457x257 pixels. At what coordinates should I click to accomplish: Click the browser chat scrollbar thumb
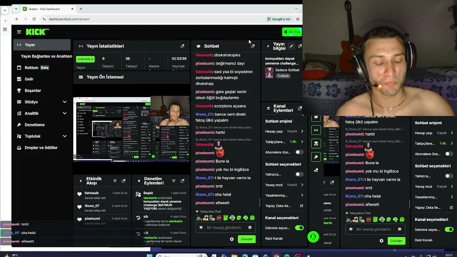click(260, 203)
